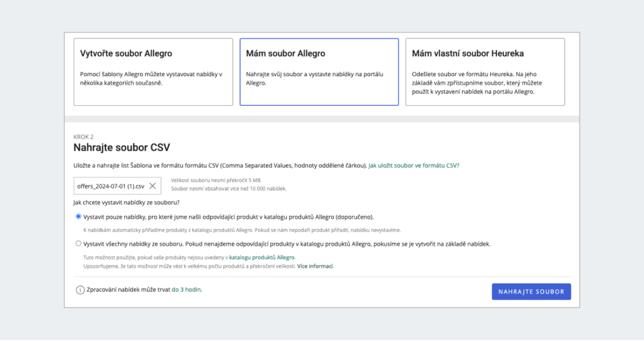
Task: Select radio to list only matched catalog offers
Action: pyautogui.click(x=79, y=217)
